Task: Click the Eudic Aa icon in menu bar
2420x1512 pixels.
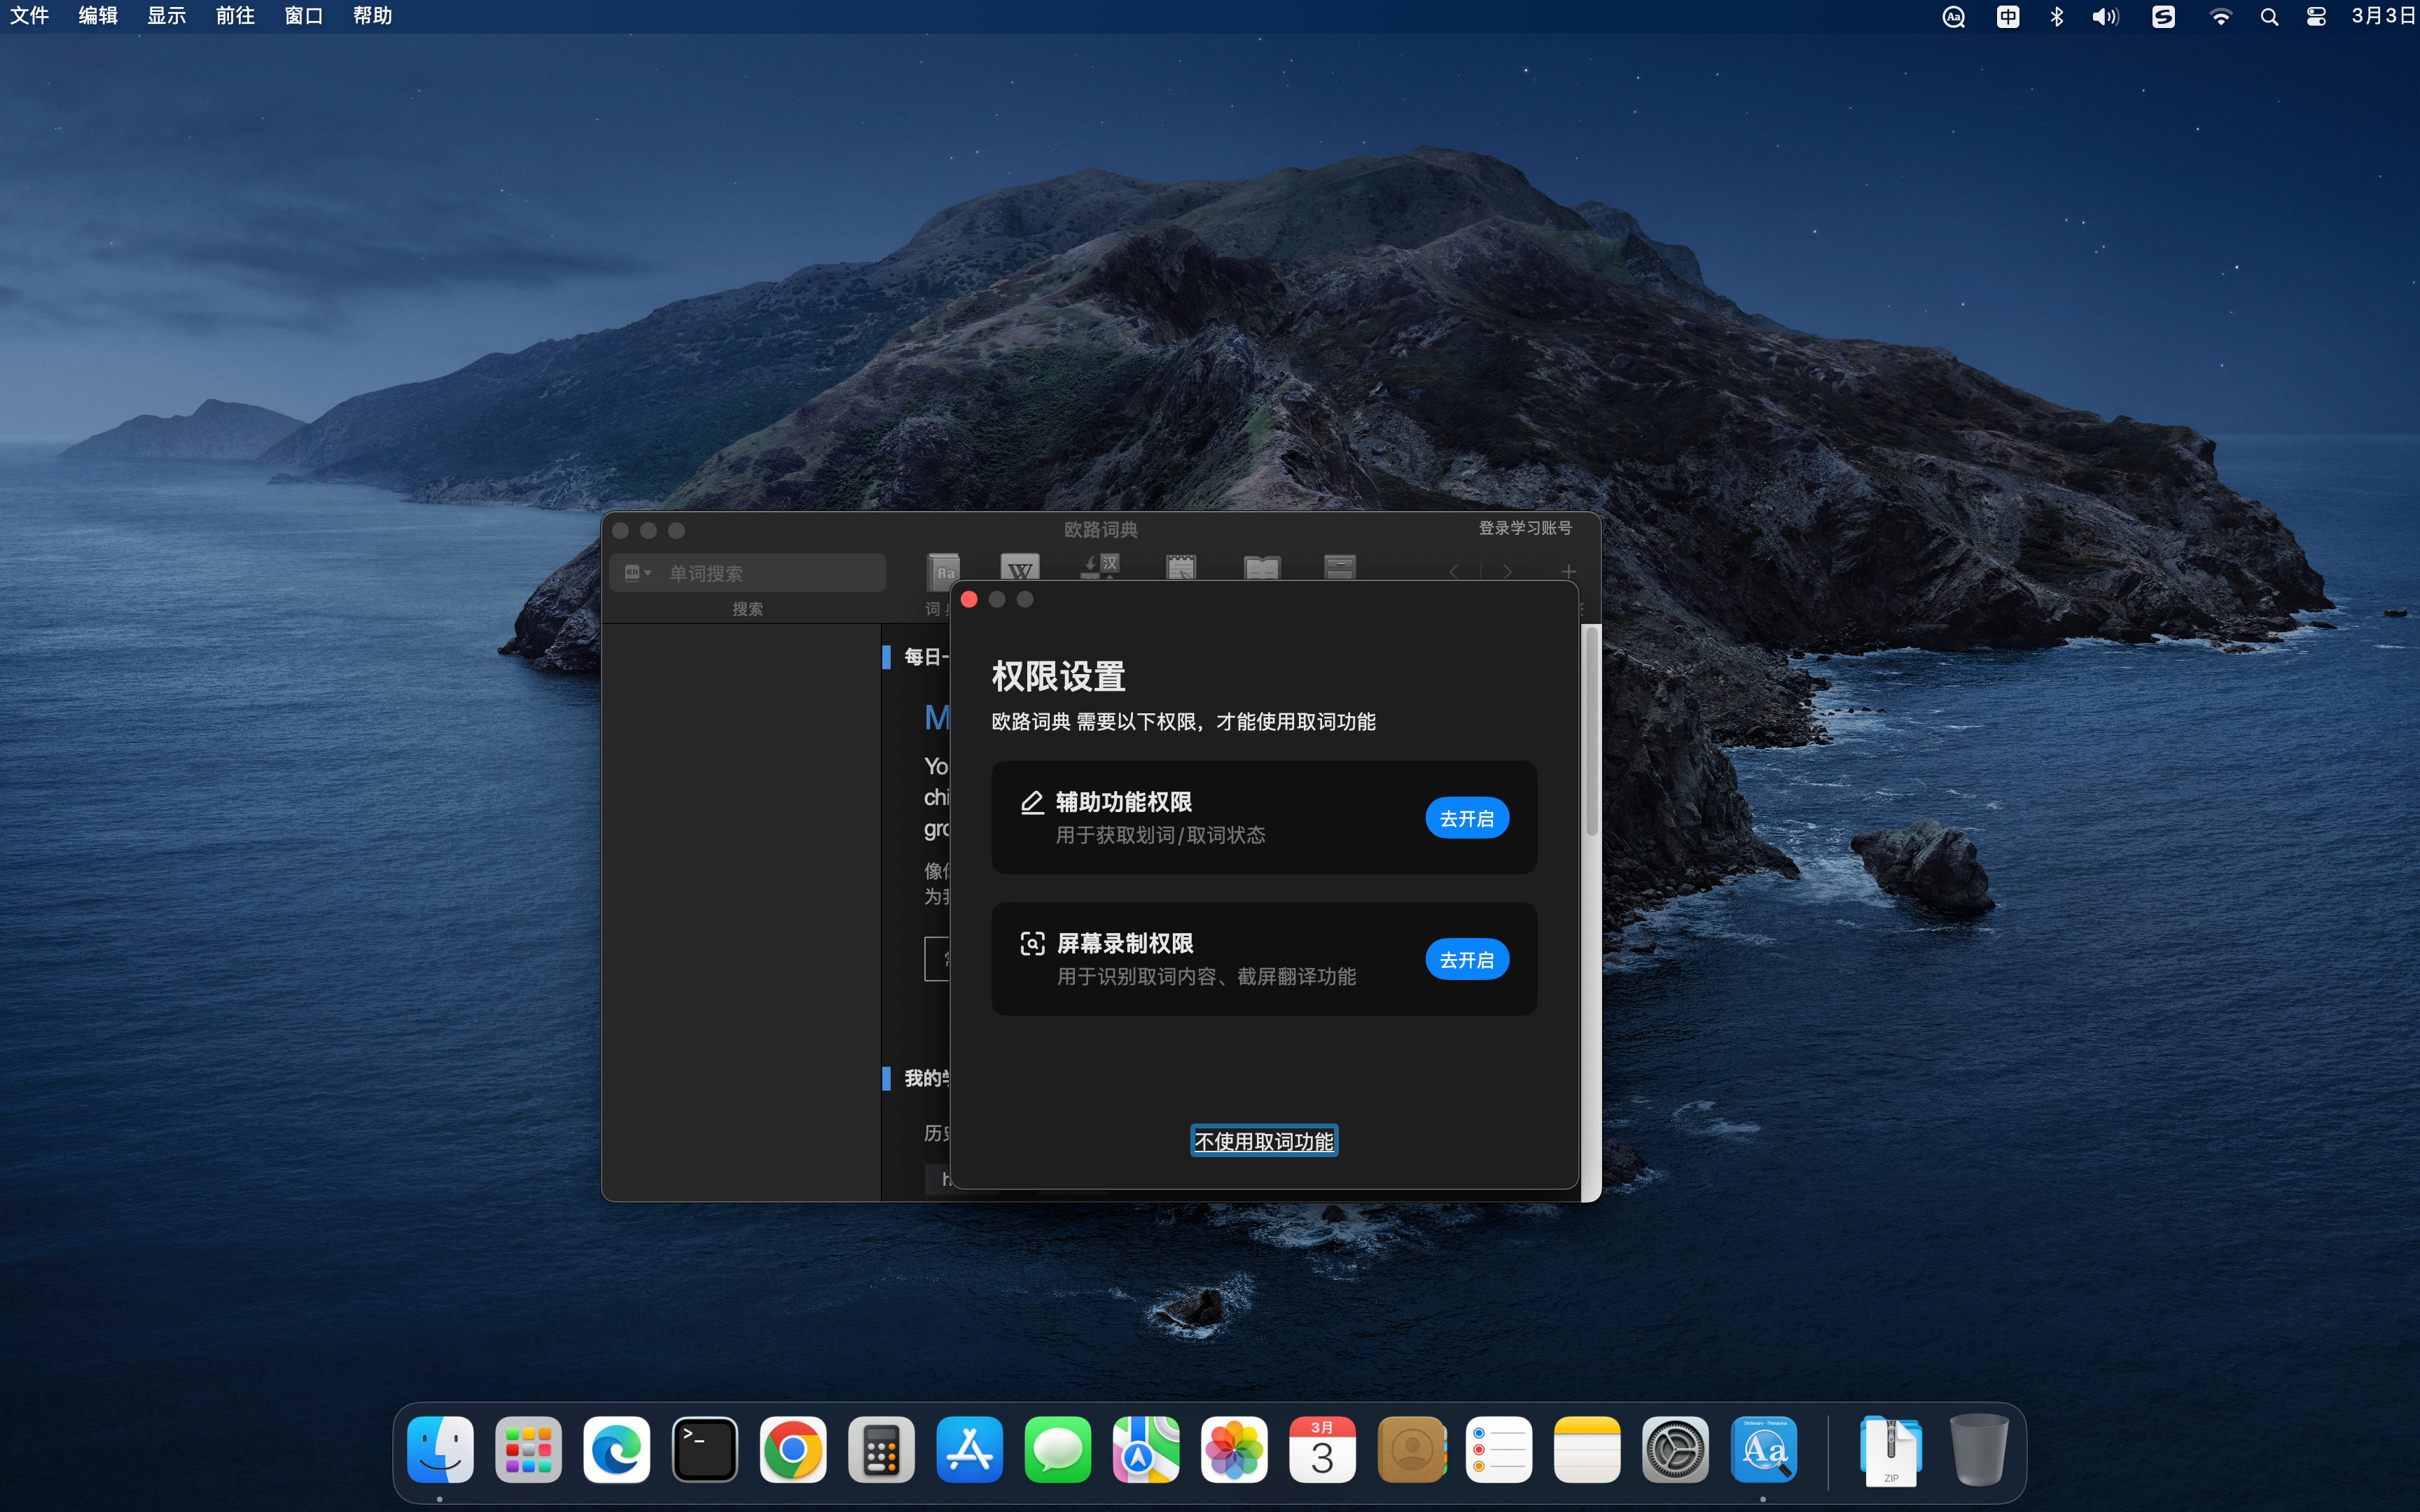Action: tap(1953, 17)
